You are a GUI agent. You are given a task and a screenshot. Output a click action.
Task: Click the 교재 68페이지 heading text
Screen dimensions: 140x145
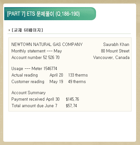27,30
